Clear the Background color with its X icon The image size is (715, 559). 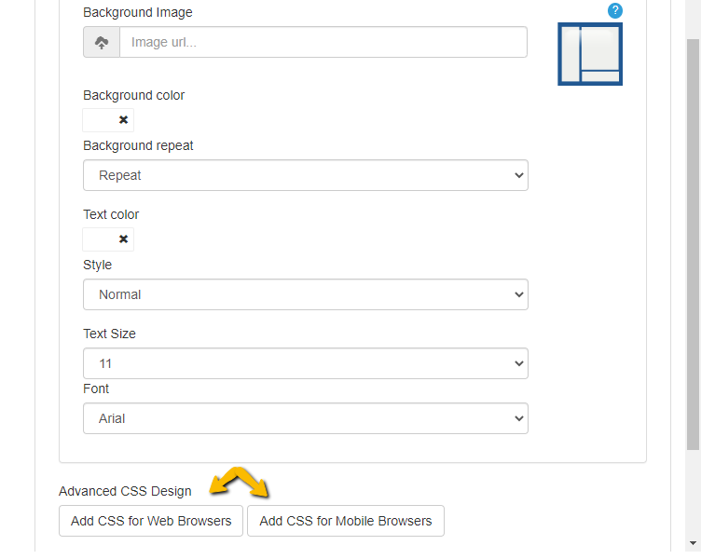[x=123, y=120]
